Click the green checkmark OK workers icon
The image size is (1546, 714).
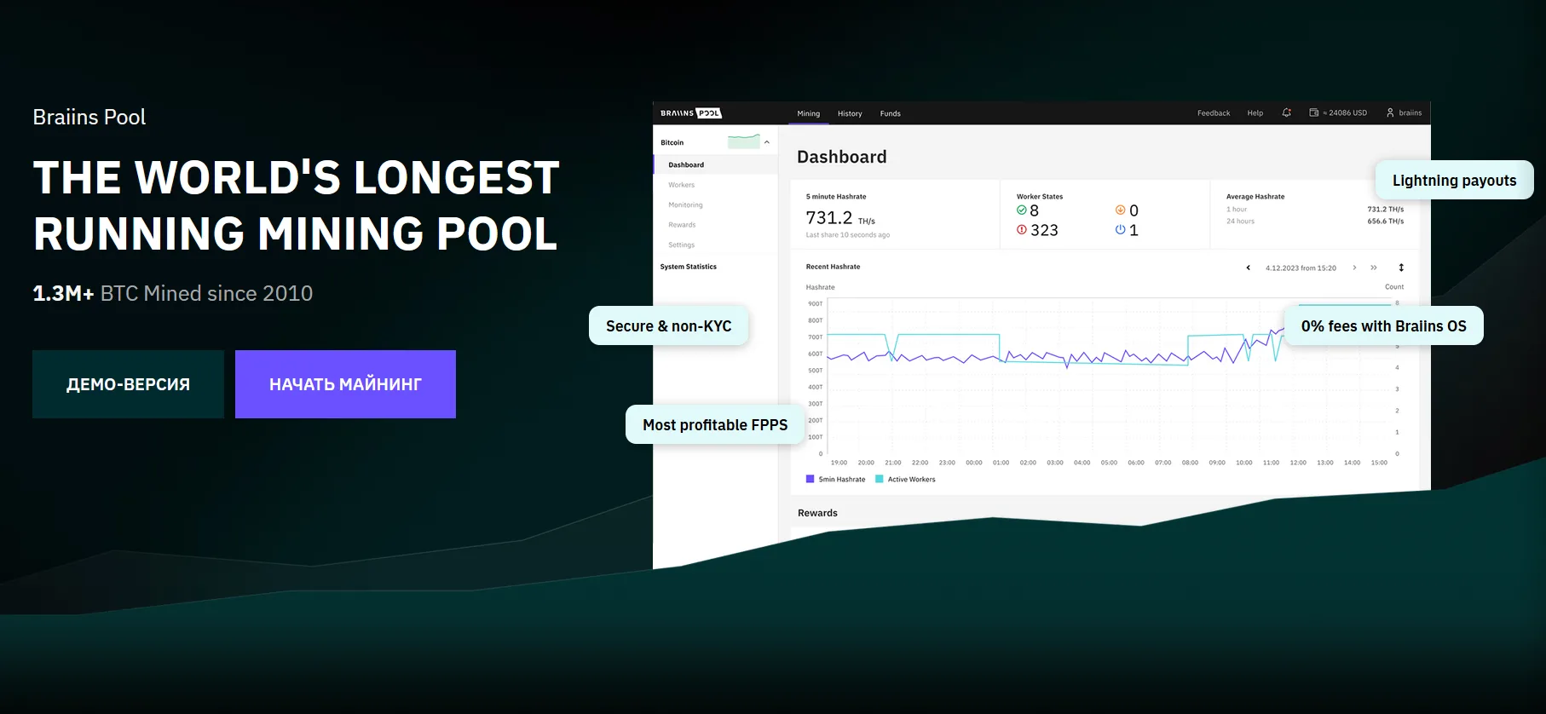pos(1022,210)
